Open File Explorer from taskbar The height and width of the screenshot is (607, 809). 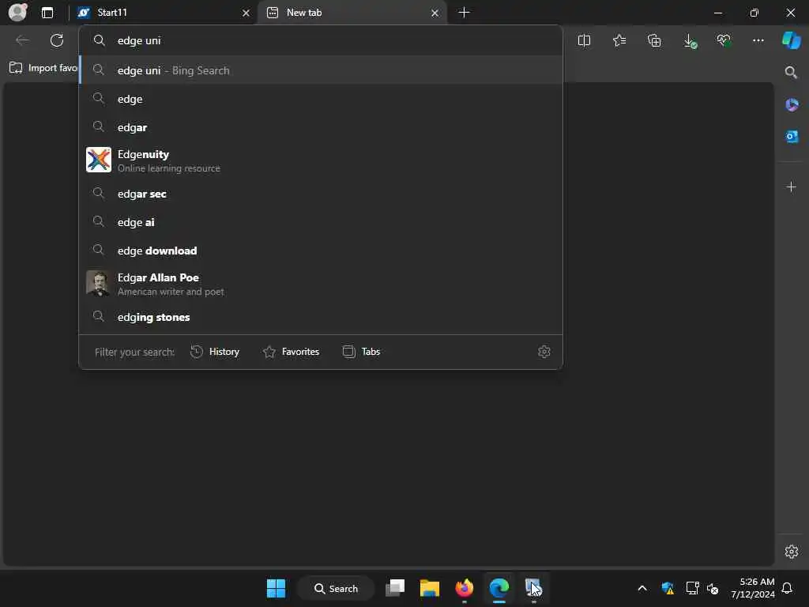tap(430, 588)
